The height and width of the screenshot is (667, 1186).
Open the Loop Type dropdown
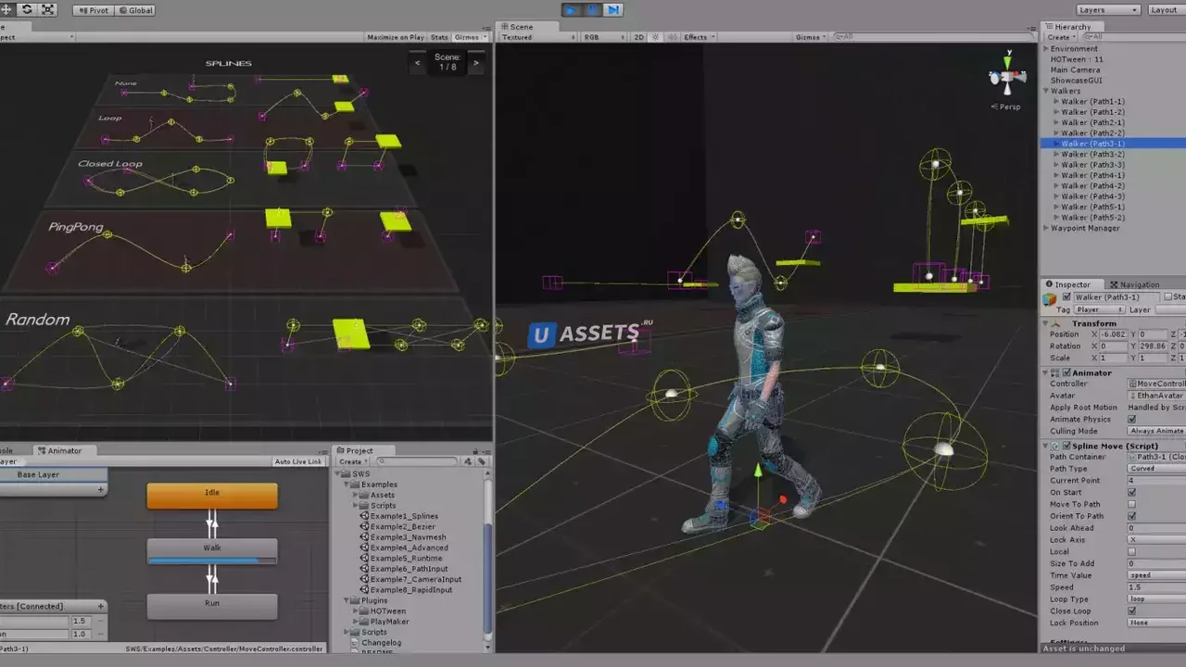pyautogui.click(x=1156, y=599)
